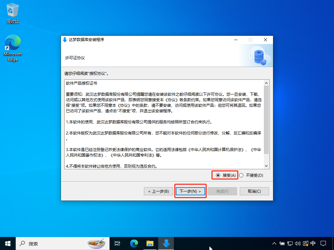Toggle the 中 input method indicator
Image resolution: width=334 pixels, height=250 pixels.
pyautogui.click(x=313, y=243)
